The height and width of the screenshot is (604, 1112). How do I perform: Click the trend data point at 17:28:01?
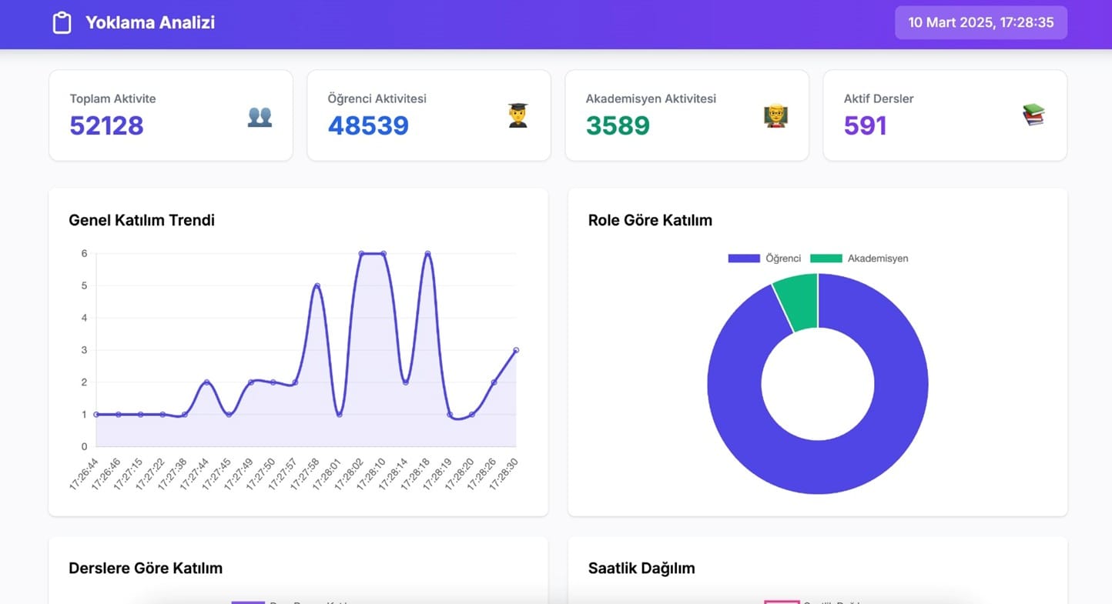pos(339,415)
